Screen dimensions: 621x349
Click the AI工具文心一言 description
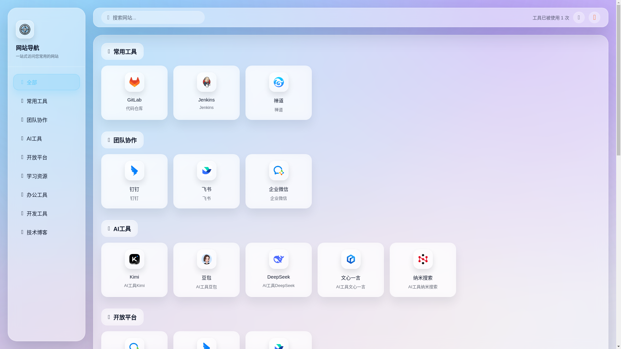point(351,287)
